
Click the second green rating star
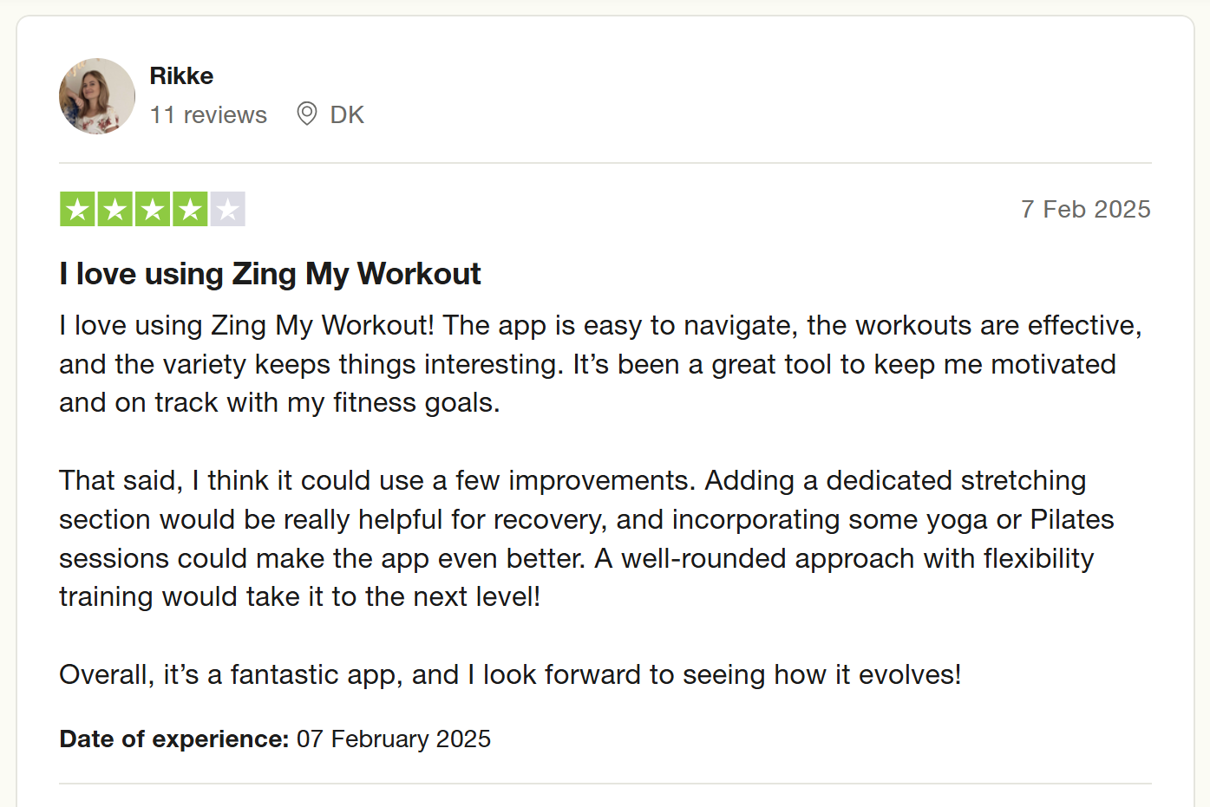click(115, 209)
